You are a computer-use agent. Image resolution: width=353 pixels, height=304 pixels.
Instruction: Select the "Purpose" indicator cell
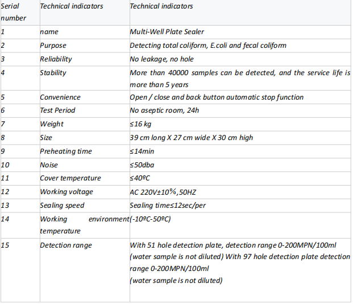coord(53,46)
